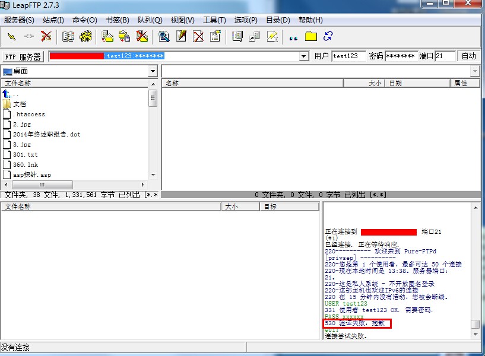Click the remote 属性 column header
This screenshot has height=356, width=485.
coord(465,84)
